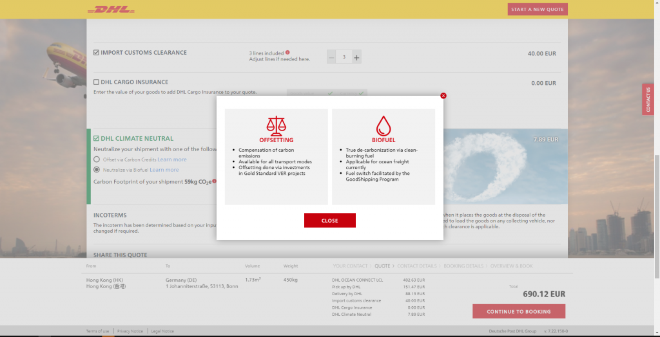The height and width of the screenshot is (337, 660).
Task: Click the OFFSETTING heading text
Action: (x=276, y=140)
